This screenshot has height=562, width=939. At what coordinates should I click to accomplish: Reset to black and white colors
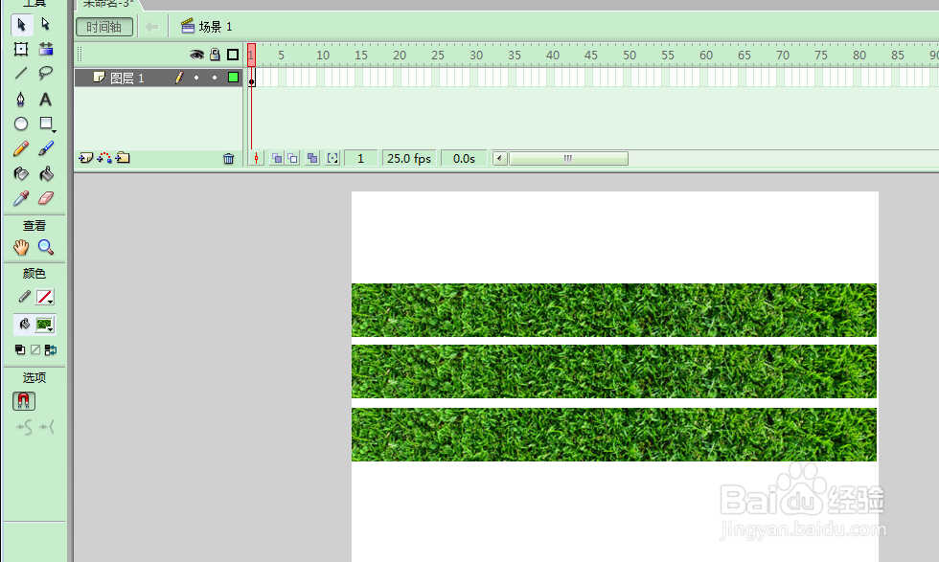(20, 350)
